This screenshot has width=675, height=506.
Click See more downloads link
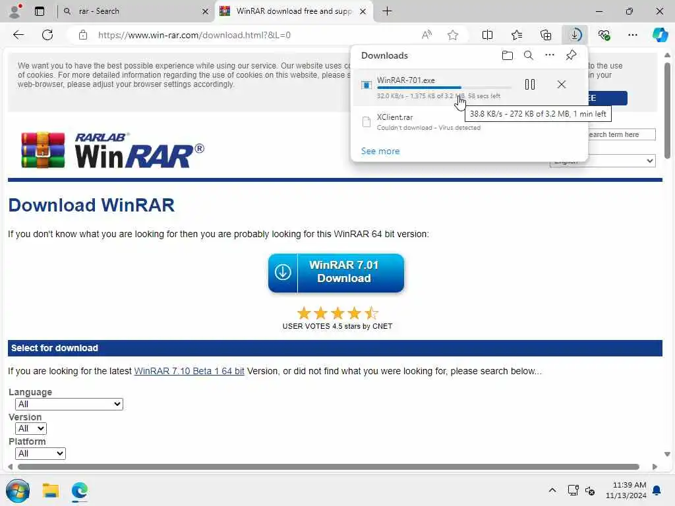click(380, 151)
